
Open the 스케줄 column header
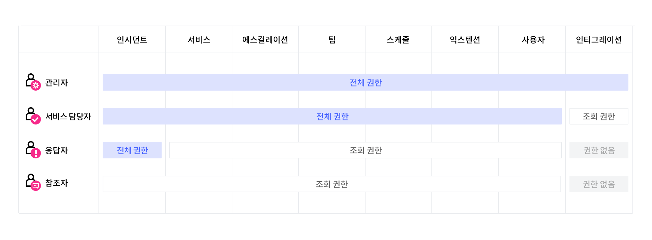(x=398, y=40)
